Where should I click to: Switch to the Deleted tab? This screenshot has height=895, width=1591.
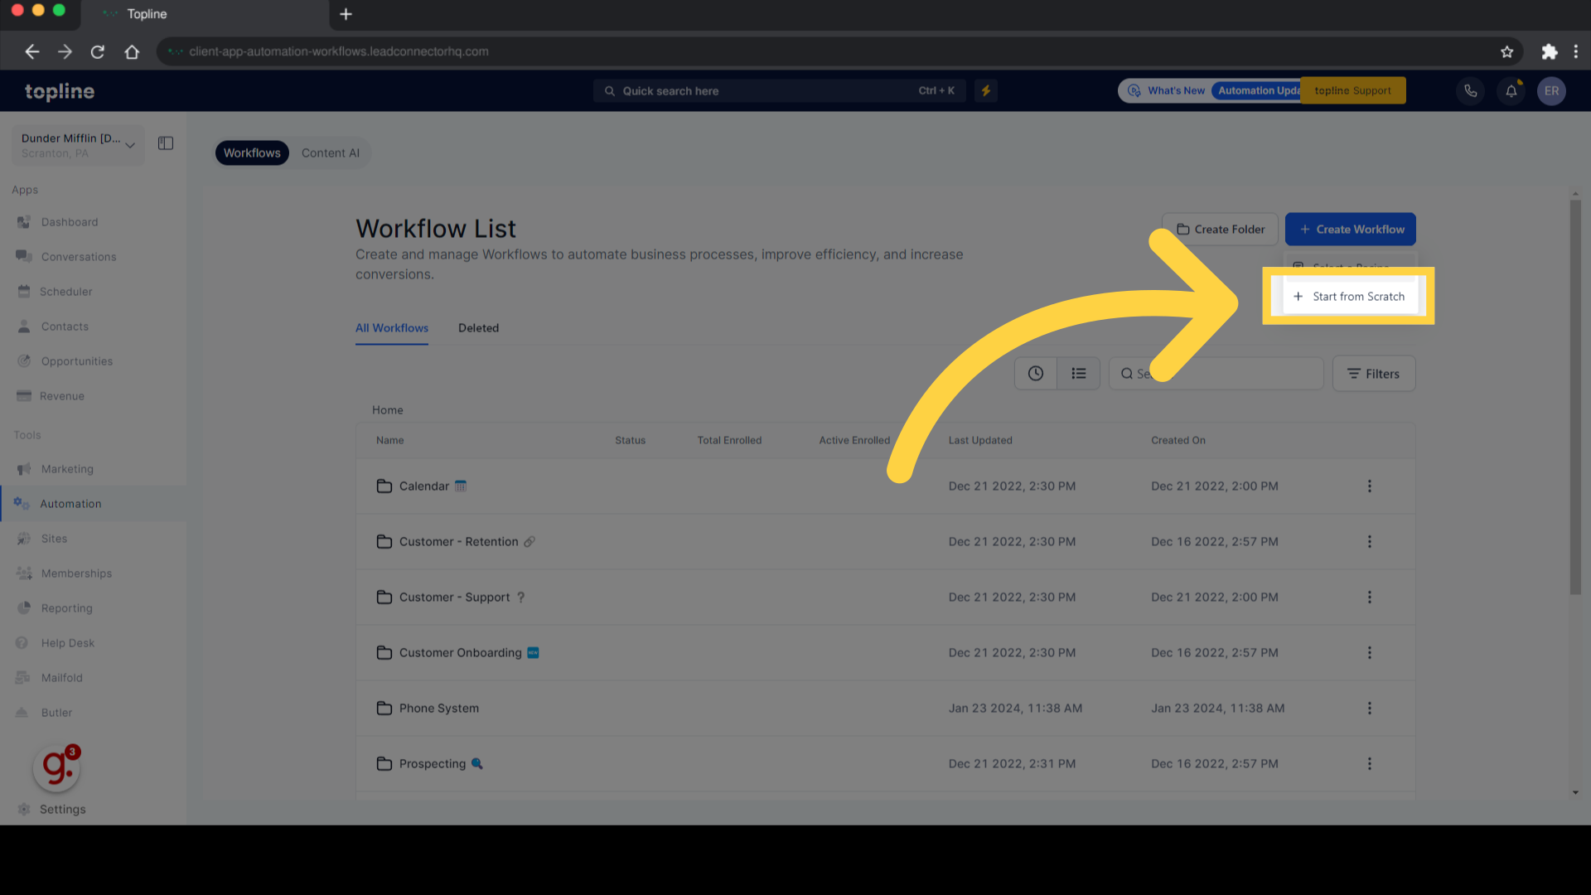[x=478, y=328]
